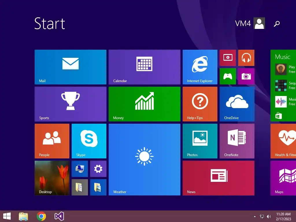Open the network status tray icon
The width and height of the screenshot is (296, 222).
pos(262,217)
